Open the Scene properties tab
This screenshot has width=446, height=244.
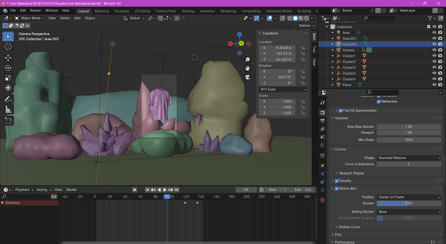[323, 137]
